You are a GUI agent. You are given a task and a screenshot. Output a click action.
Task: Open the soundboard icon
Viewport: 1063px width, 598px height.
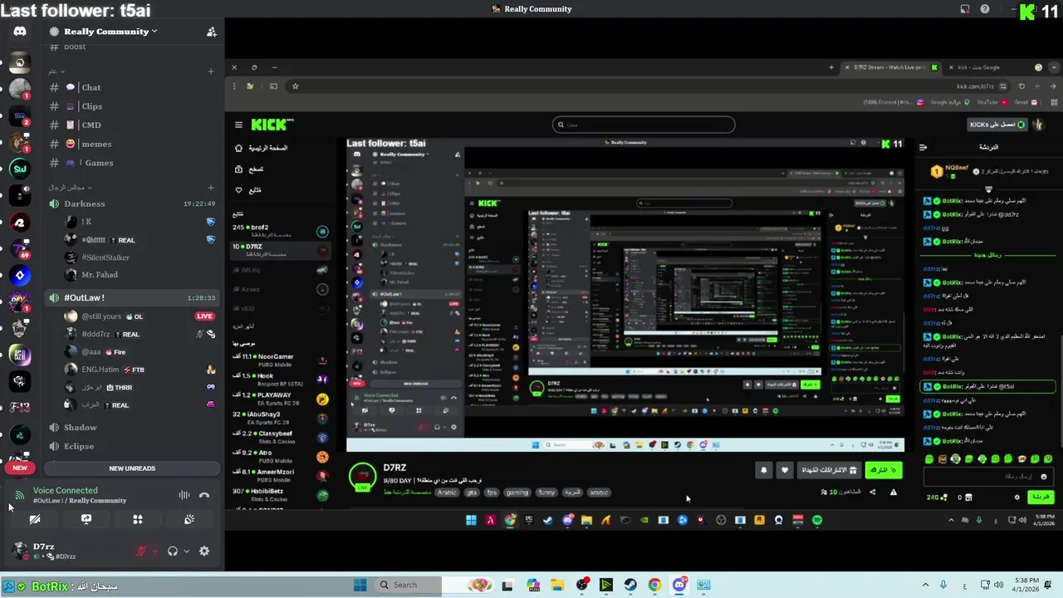click(x=189, y=519)
